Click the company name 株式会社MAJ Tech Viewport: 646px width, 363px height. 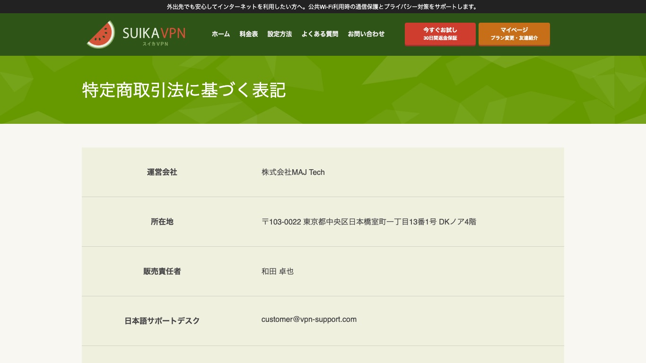293,172
